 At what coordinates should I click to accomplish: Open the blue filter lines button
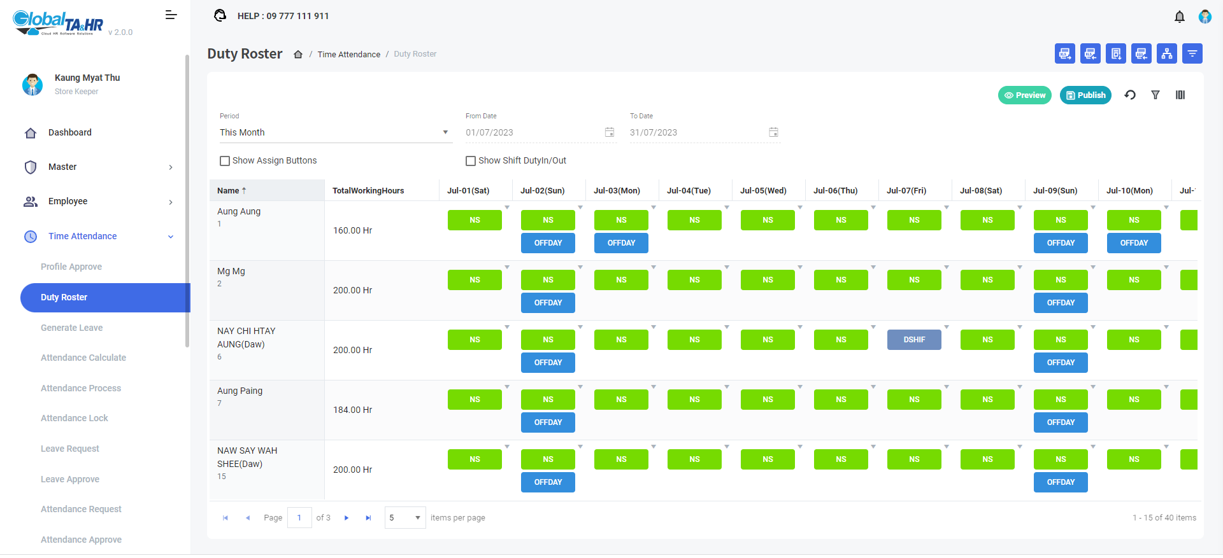[x=1192, y=54]
